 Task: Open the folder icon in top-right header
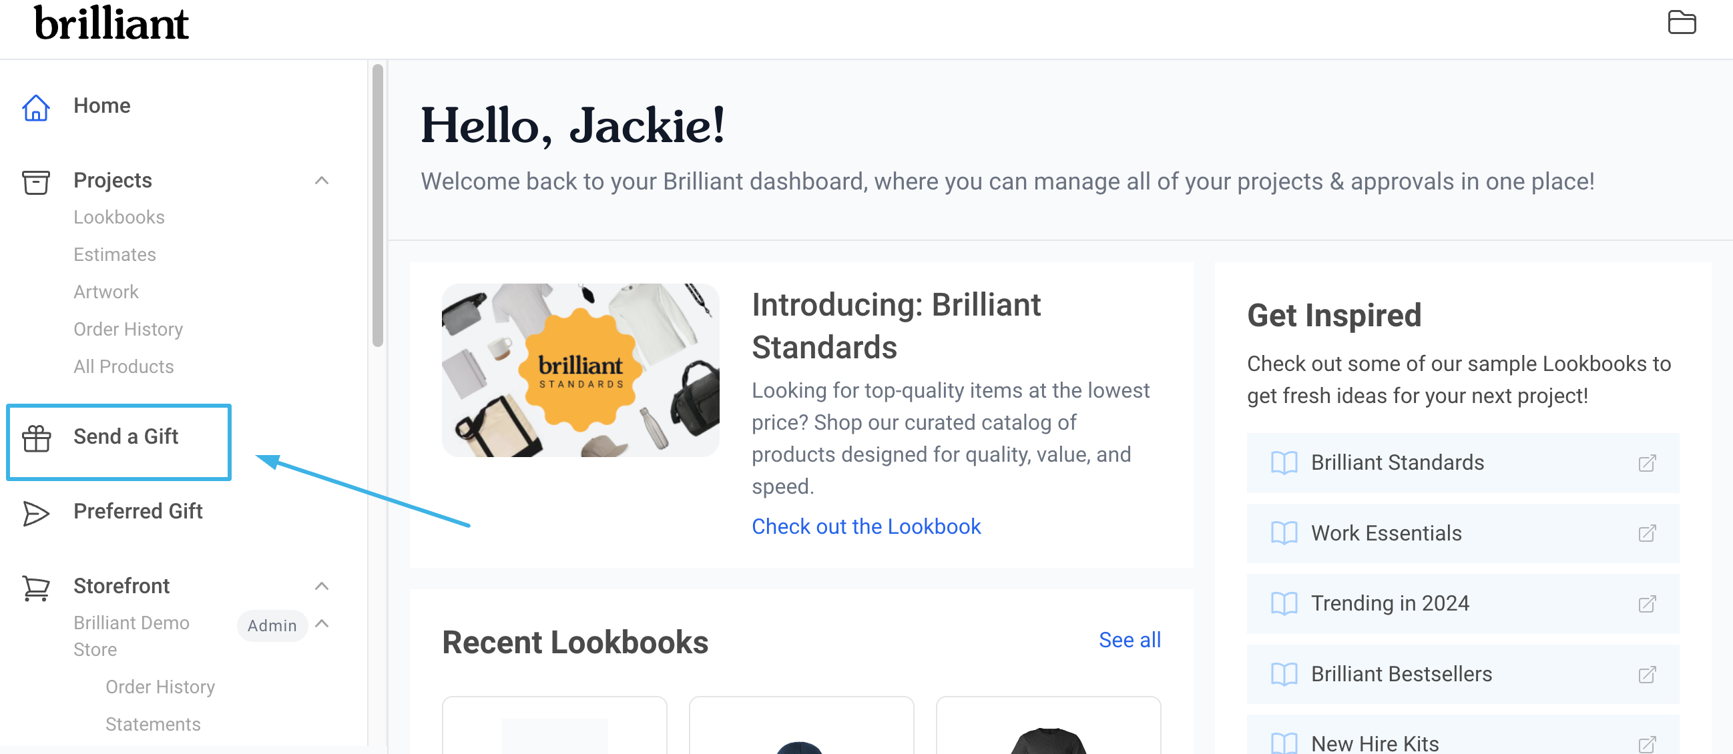[1681, 22]
